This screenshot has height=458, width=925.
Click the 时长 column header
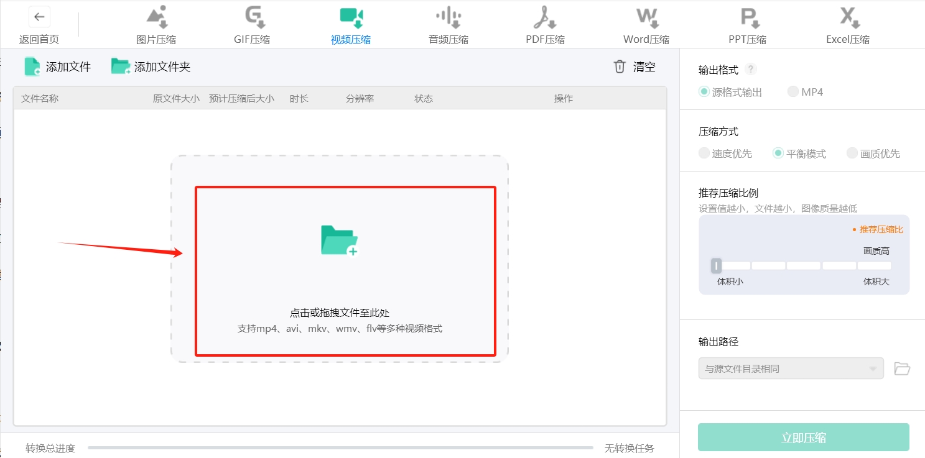tap(299, 99)
